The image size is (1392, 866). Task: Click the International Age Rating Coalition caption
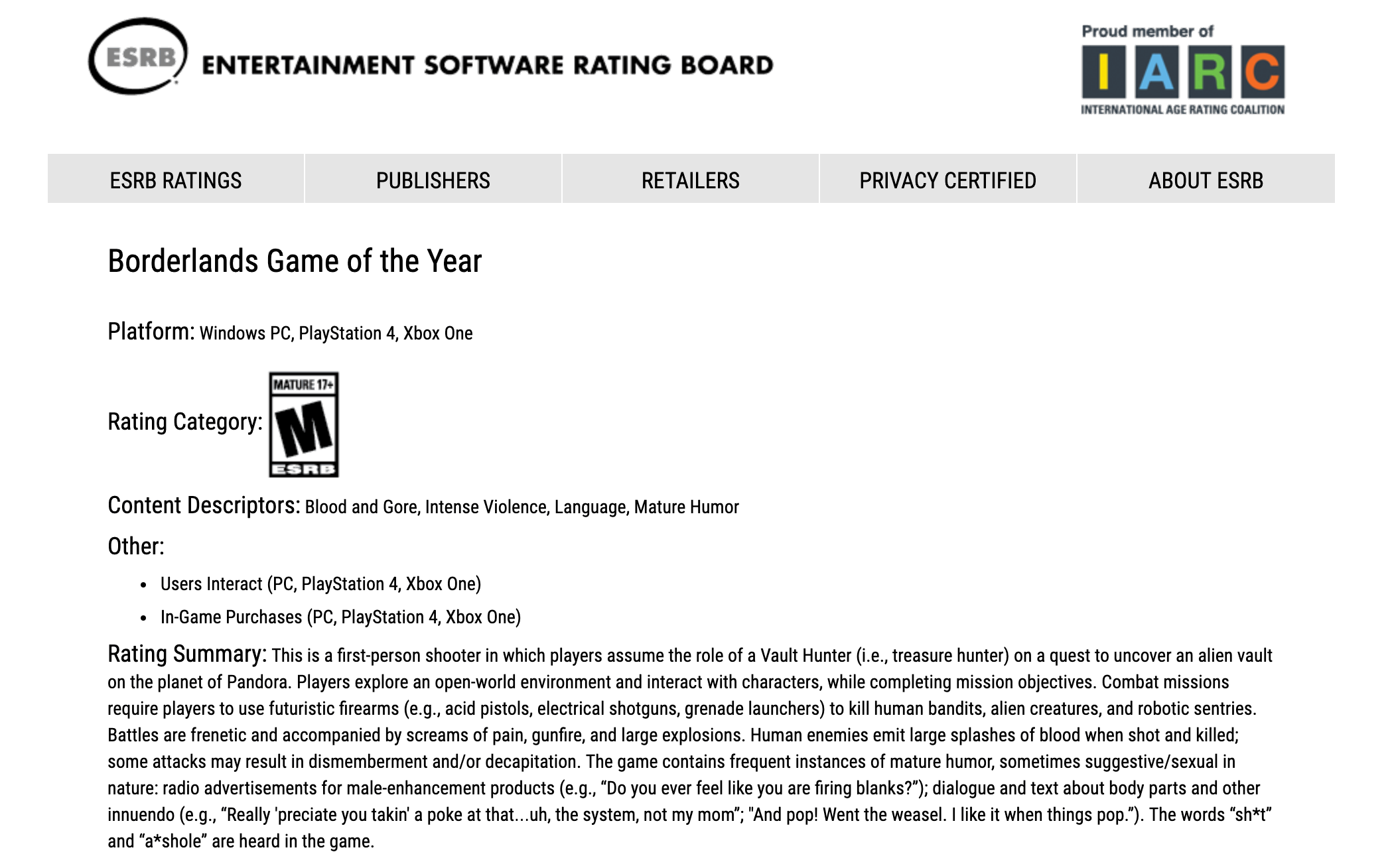[1182, 109]
